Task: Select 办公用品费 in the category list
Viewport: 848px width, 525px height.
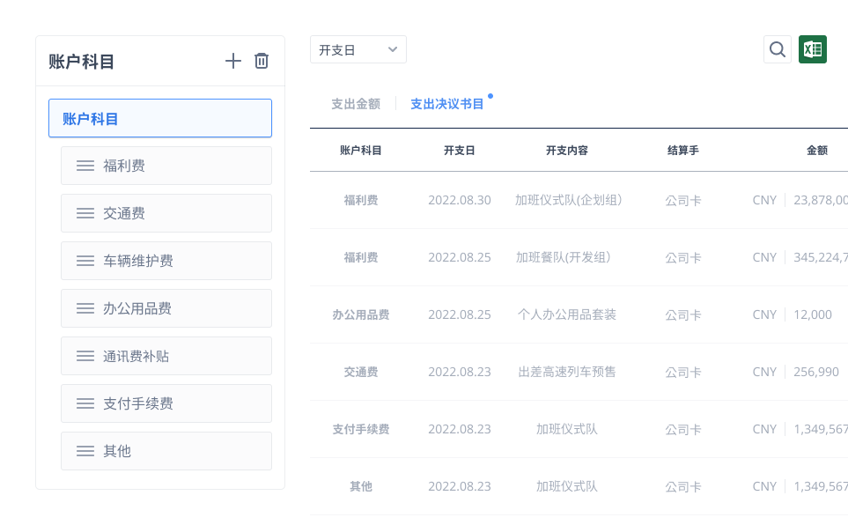Action: click(x=137, y=308)
